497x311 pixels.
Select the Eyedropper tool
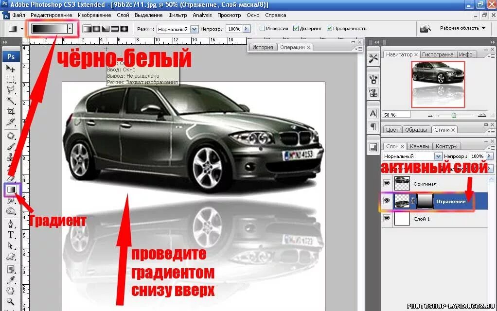tap(11, 280)
